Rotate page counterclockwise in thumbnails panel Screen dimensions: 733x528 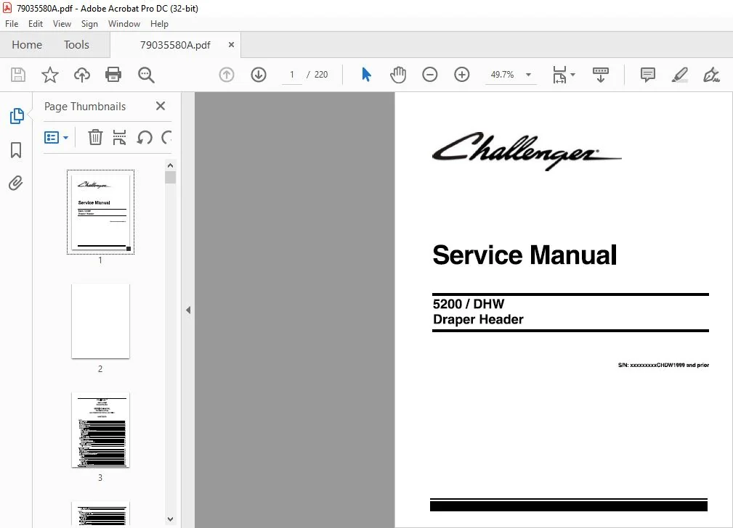[145, 137]
